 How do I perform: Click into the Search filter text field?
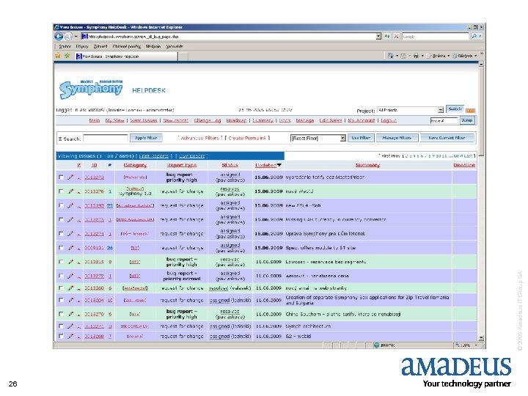[x=106, y=139]
